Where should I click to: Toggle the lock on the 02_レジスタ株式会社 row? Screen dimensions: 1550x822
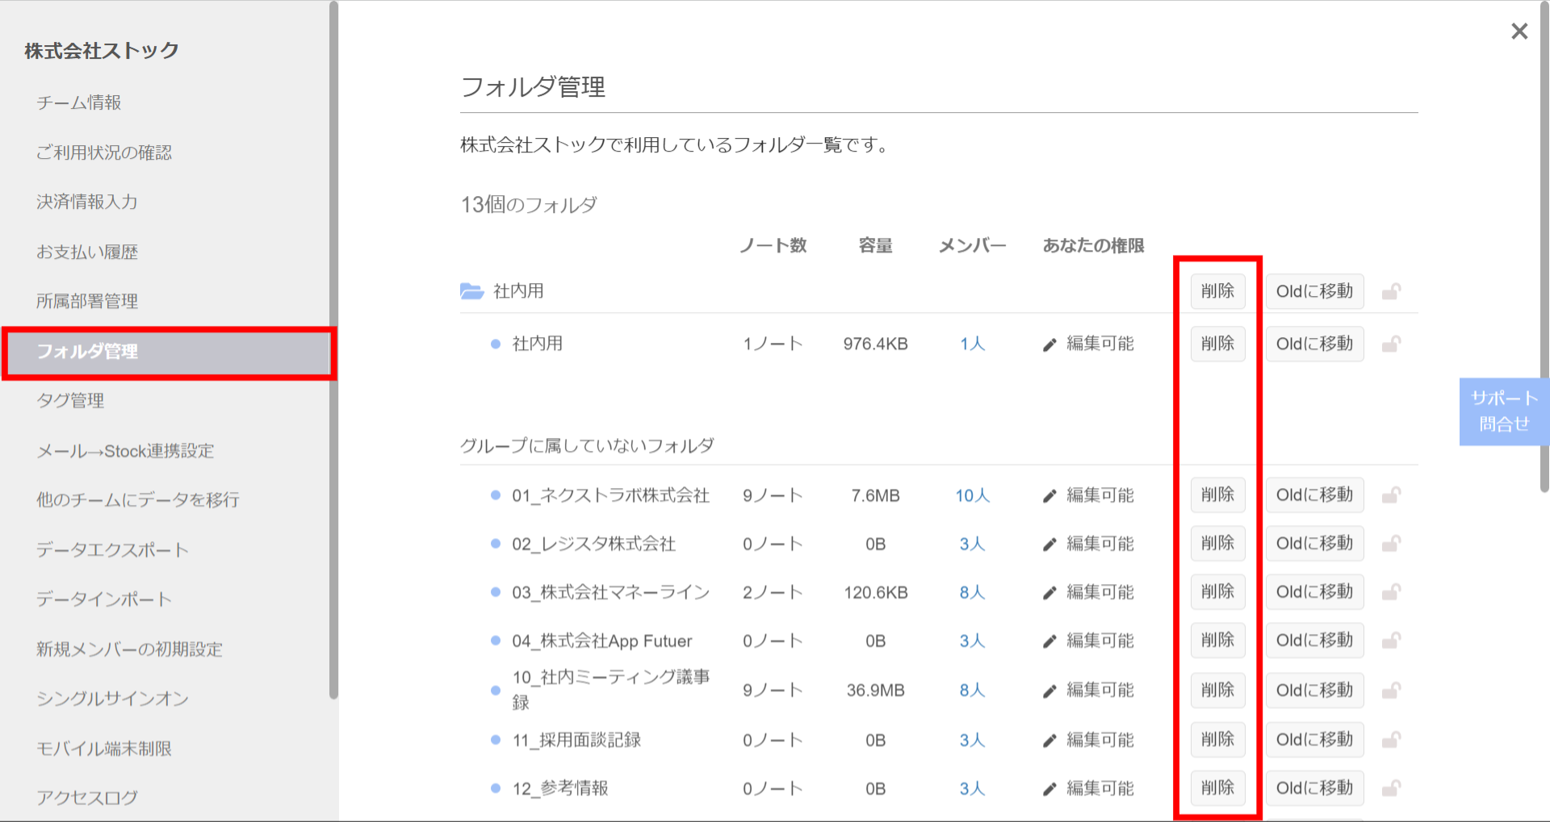(1391, 543)
